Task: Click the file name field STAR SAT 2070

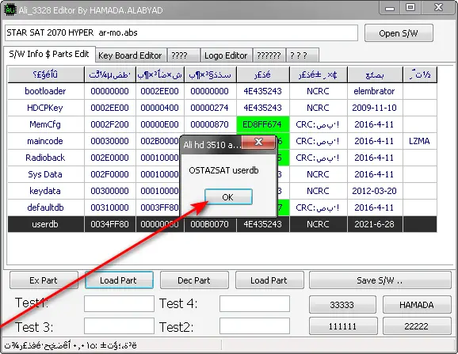Action: 181,32
